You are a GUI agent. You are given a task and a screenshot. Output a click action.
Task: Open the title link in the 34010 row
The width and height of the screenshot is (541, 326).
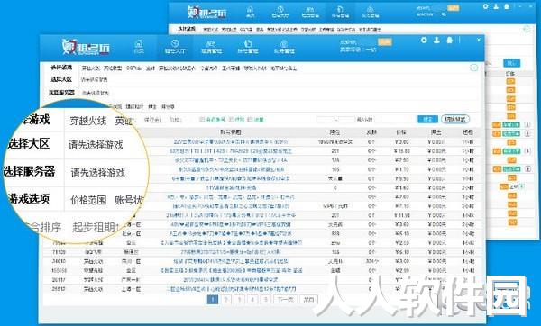coord(231,261)
